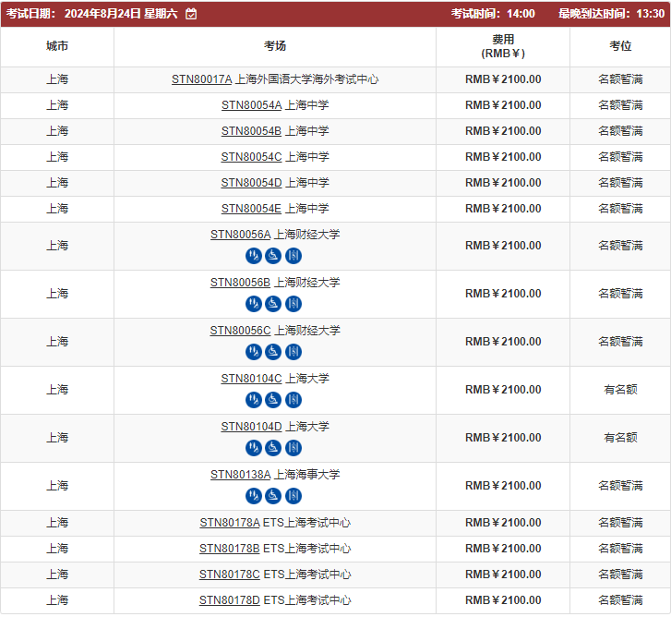Click the hearing assistance icon under STN80056B

pos(253,304)
